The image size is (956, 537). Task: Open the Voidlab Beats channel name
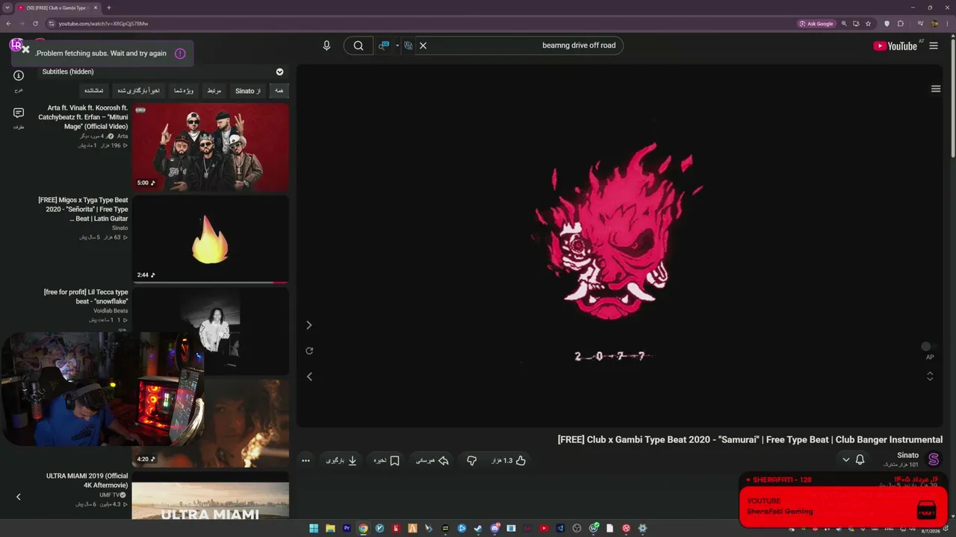pos(111,310)
